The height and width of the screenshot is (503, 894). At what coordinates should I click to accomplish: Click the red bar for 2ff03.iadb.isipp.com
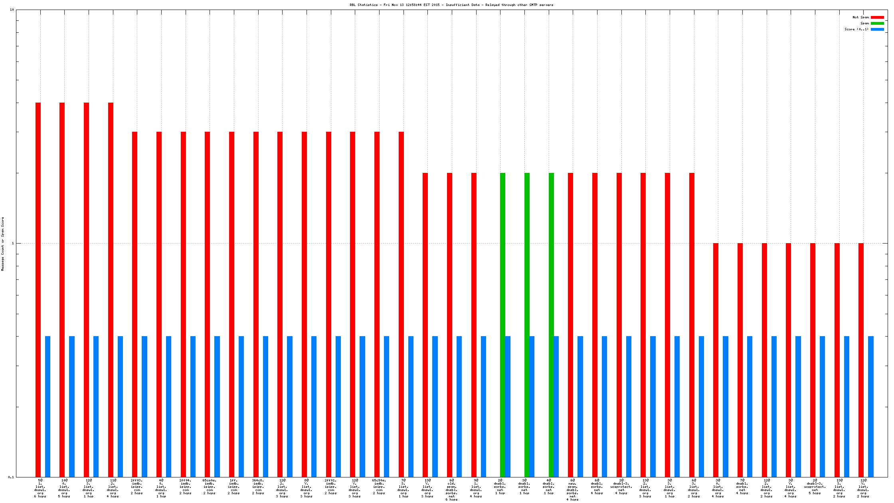pos(134,303)
